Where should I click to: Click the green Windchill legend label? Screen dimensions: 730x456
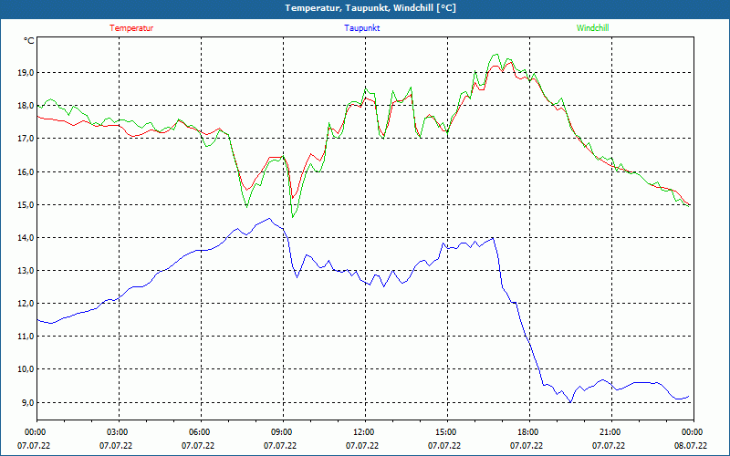point(592,28)
